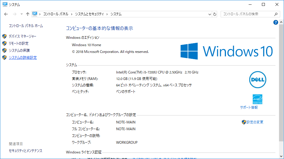Select システム breadcrumb in address bar

(116, 14)
